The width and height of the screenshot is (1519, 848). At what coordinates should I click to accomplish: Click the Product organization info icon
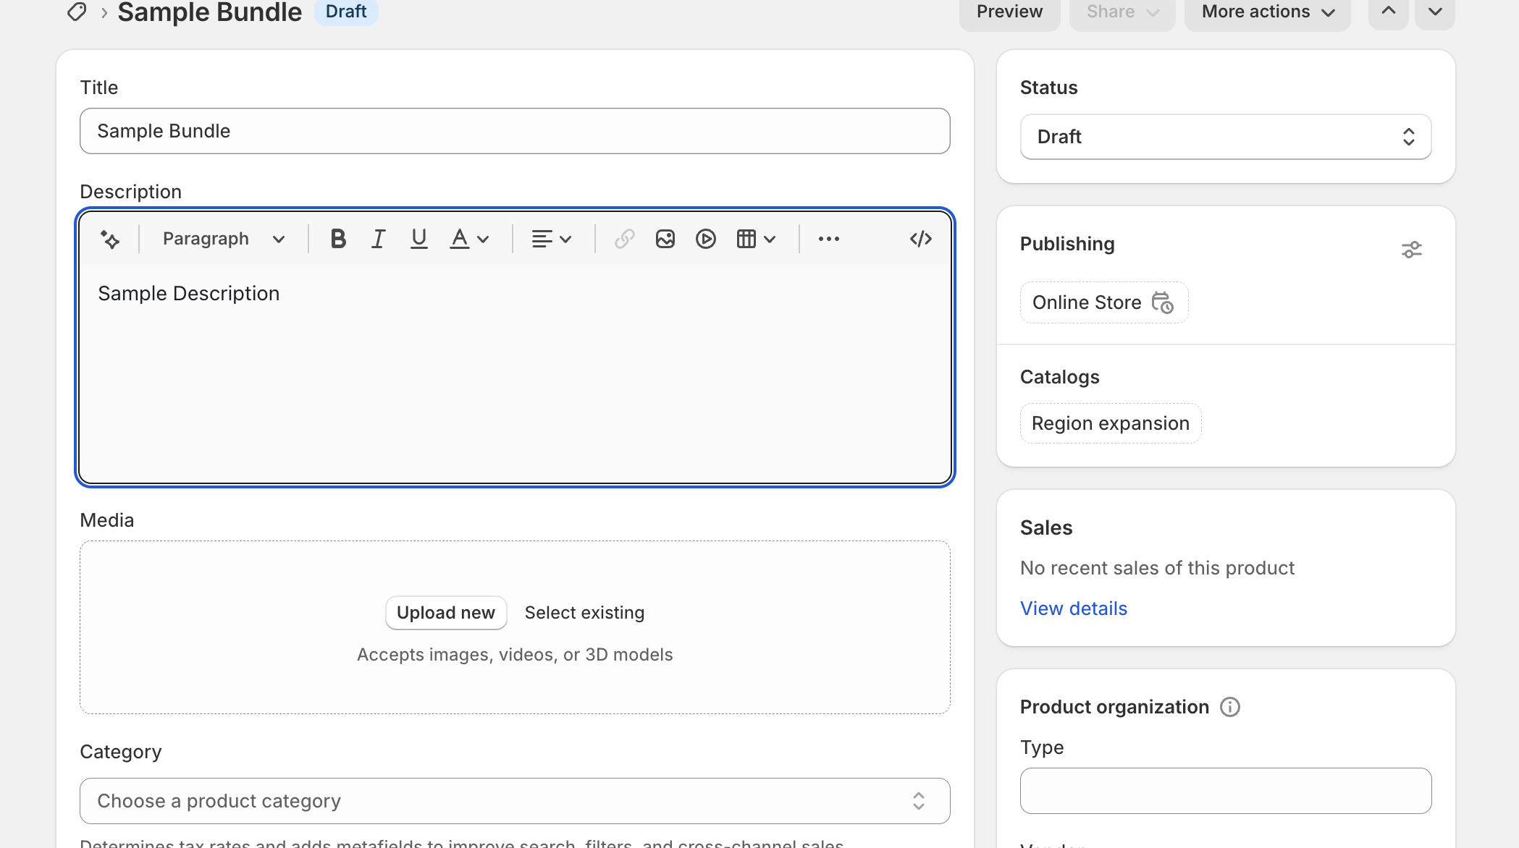pyautogui.click(x=1229, y=707)
